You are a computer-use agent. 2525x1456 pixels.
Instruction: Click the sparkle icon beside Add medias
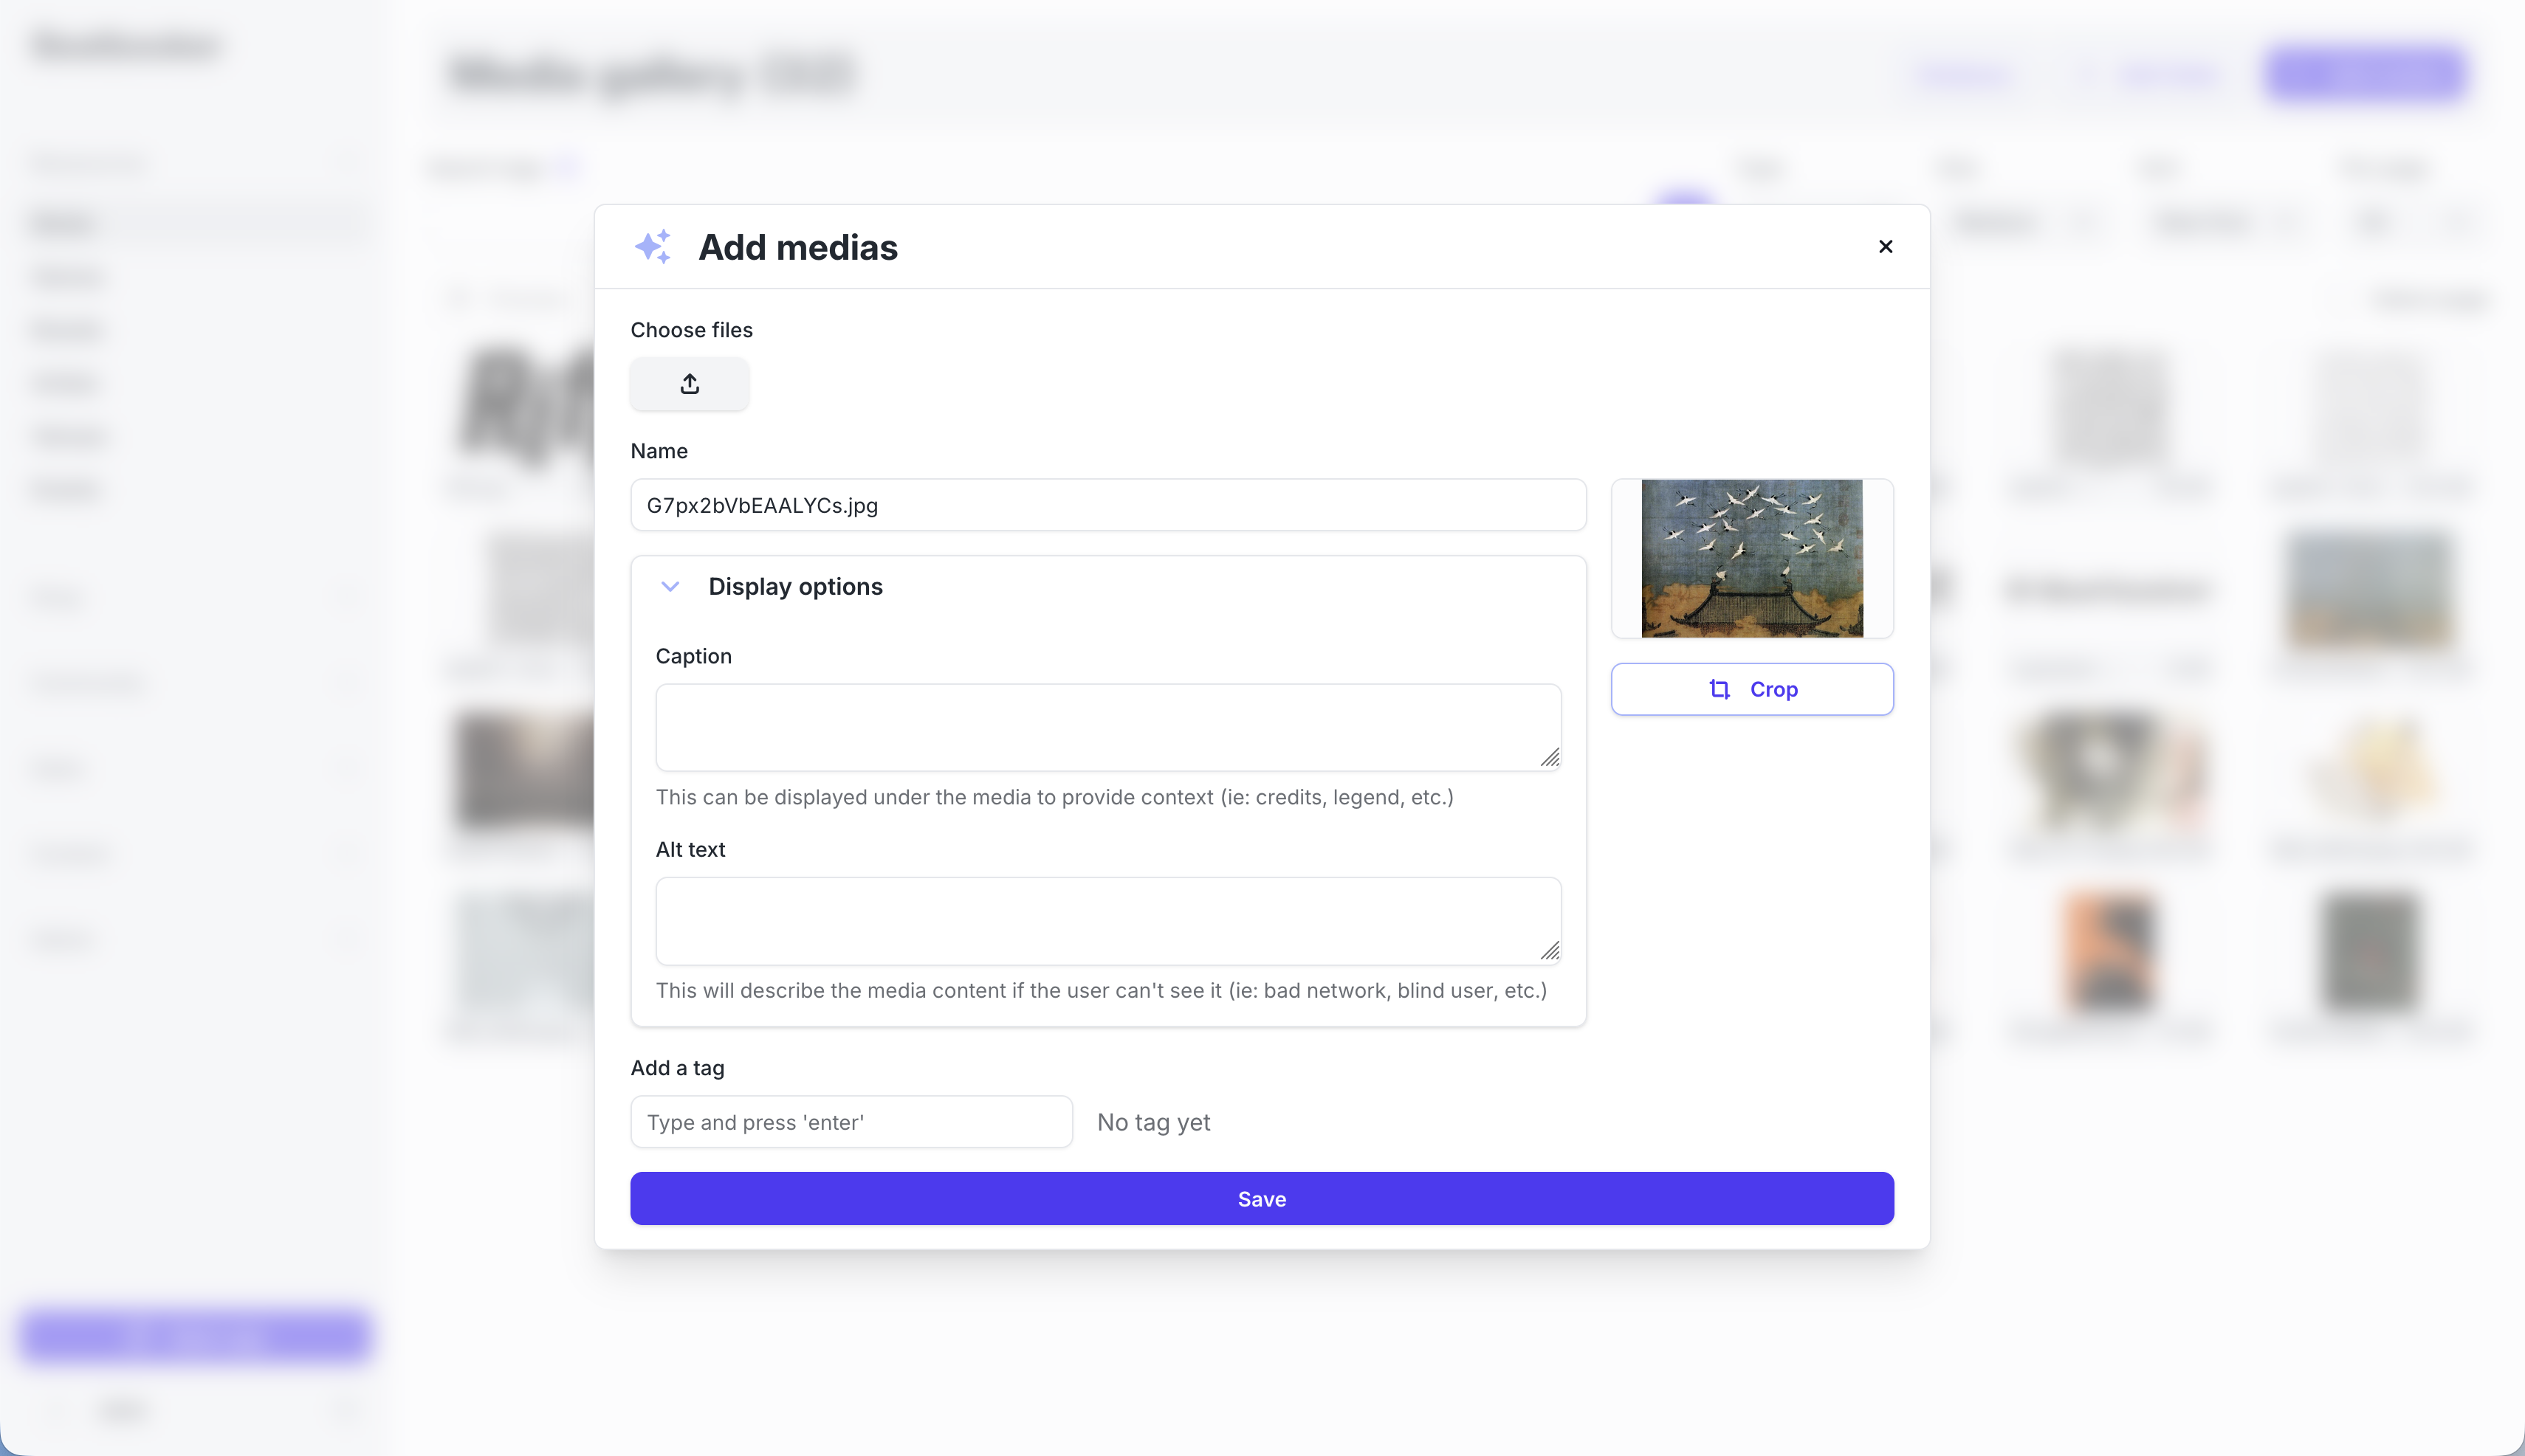pyautogui.click(x=653, y=247)
